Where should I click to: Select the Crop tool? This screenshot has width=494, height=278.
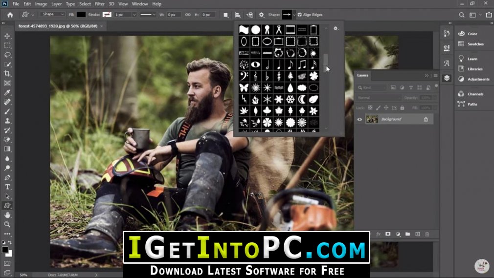click(7, 74)
